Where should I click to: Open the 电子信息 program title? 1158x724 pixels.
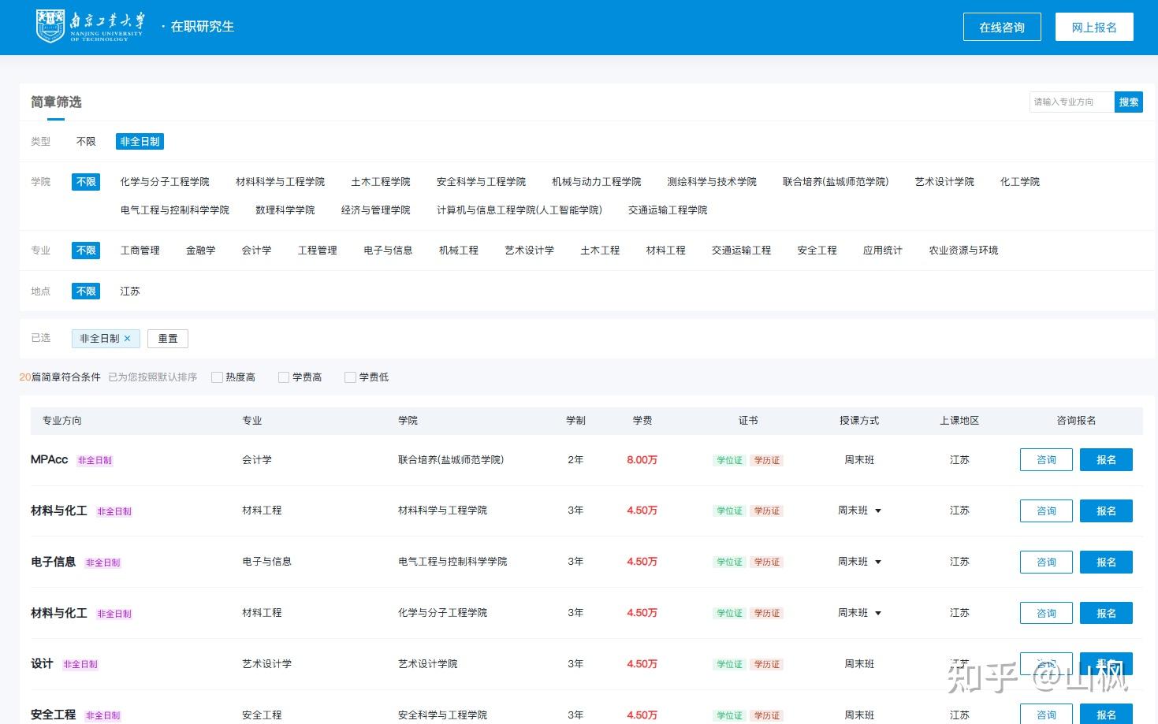tap(54, 562)
